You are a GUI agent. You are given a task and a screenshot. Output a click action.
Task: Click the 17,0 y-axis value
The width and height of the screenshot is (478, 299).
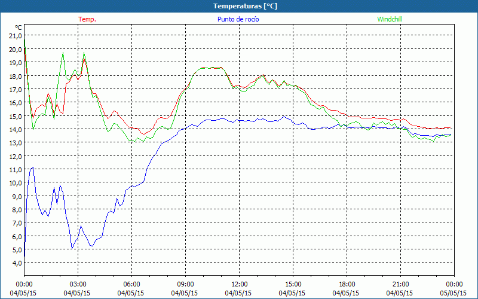[x=16, y=89]
